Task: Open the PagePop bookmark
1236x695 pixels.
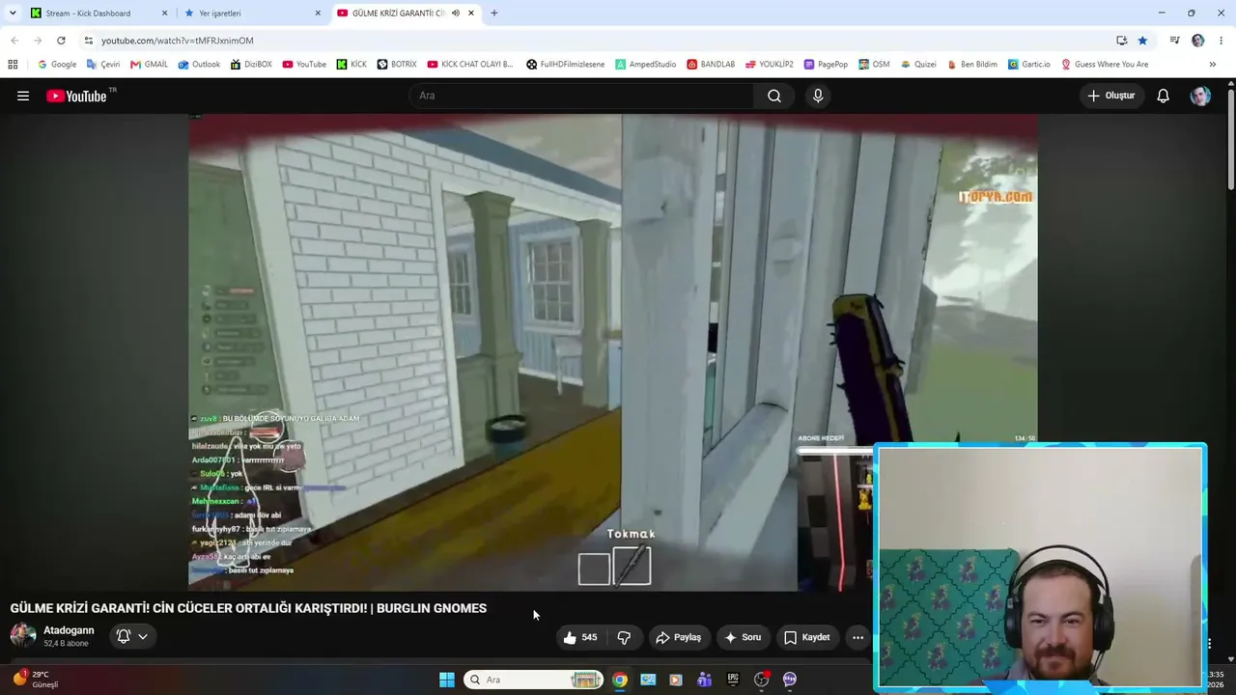Action: click(826, 65)
